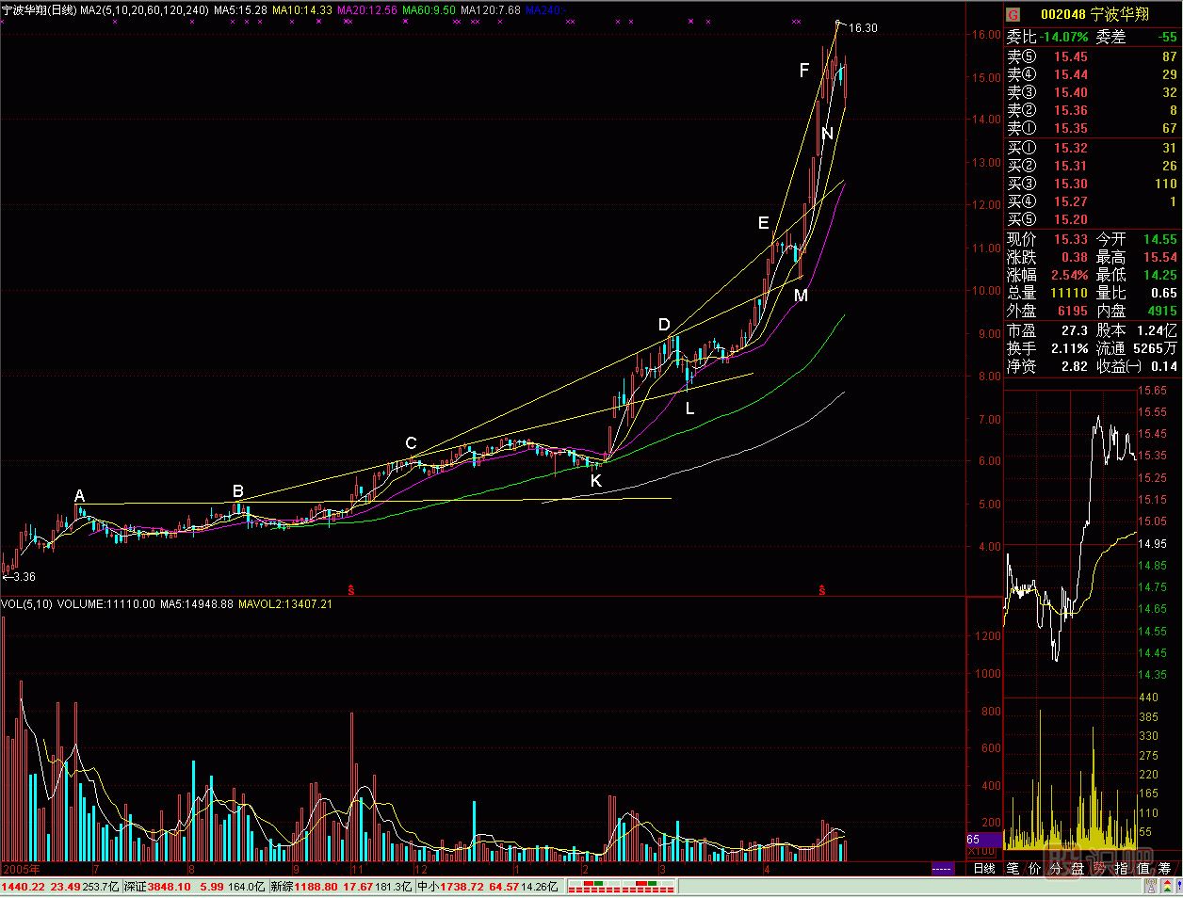Open the 筹 chip distribution tab

pos(1165,868)
